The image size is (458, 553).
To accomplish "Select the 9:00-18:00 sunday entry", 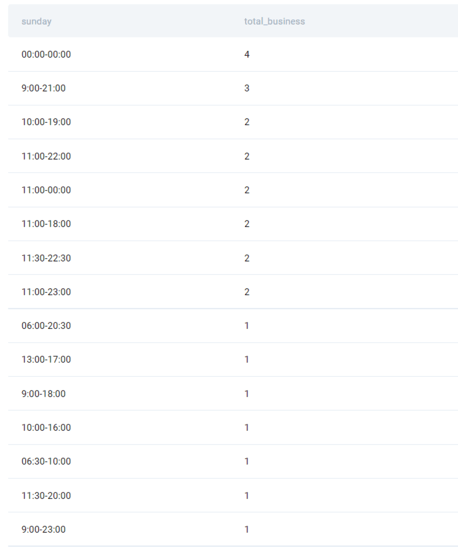I will 44,394.
